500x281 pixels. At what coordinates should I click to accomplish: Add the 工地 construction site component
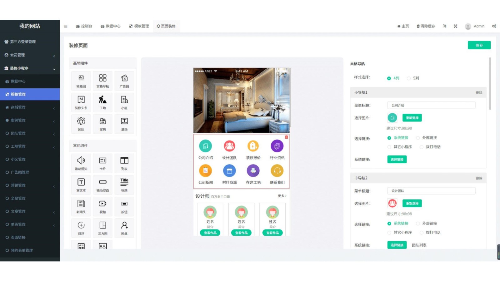coord(102,102)
